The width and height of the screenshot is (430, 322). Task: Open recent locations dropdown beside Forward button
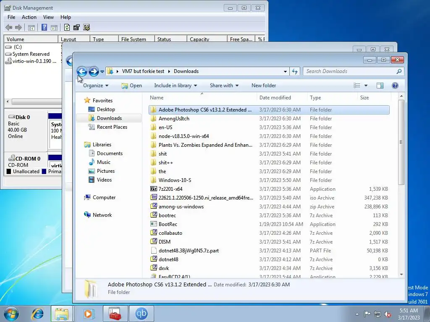[x=102, y=72]
